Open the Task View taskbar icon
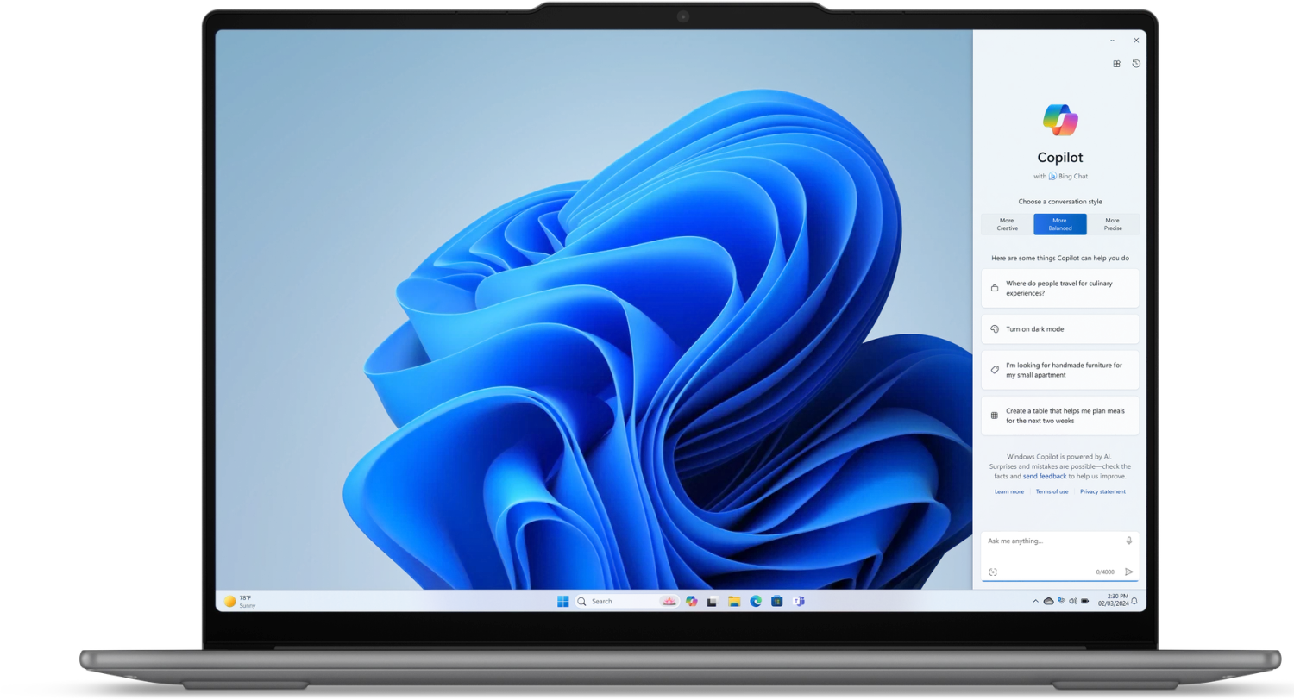 713,601
